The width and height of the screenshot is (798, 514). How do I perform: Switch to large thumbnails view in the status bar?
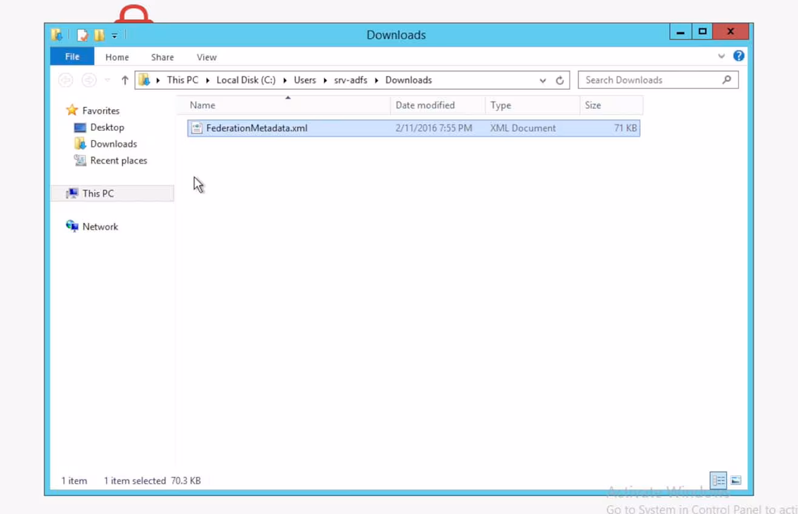click(x=736, y=480)
